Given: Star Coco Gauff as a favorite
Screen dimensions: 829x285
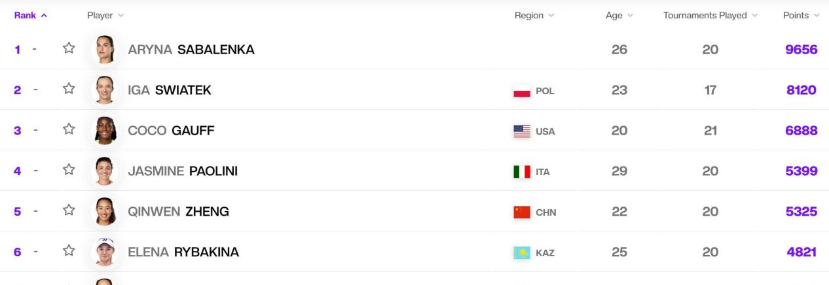Looking at the screenshot, I should click(67, 130).
